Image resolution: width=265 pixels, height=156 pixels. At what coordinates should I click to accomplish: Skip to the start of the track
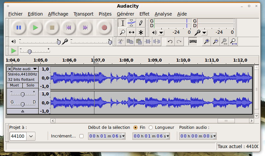(x=69, y=27)
